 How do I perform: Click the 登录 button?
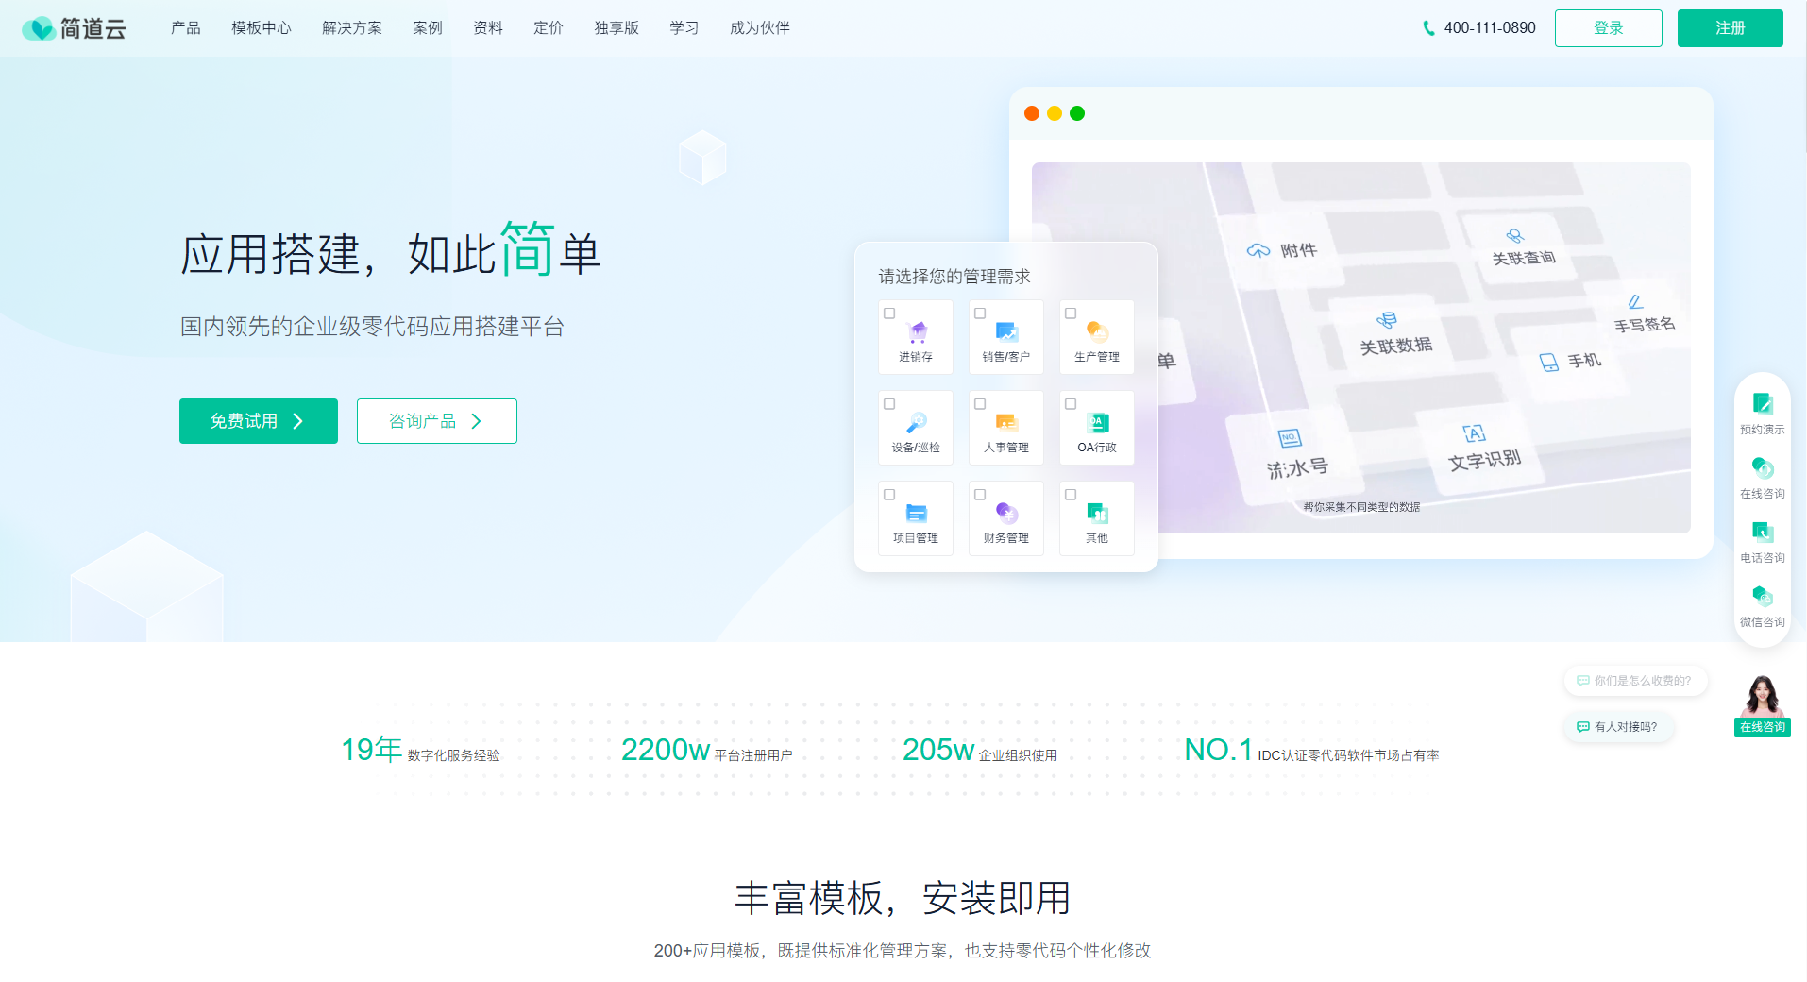1609,28
